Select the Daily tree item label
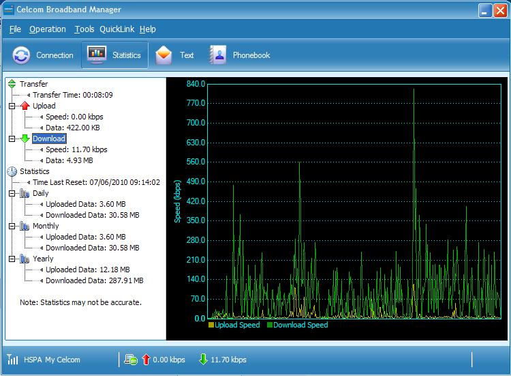The height and width of the screenshot is (376, 511). (x=40, y=193)
